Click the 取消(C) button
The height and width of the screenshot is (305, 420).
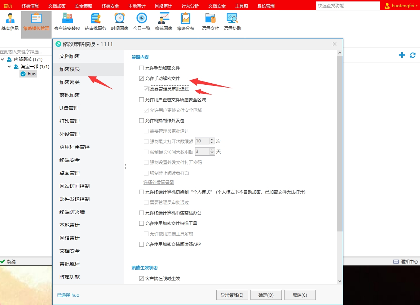300,295
